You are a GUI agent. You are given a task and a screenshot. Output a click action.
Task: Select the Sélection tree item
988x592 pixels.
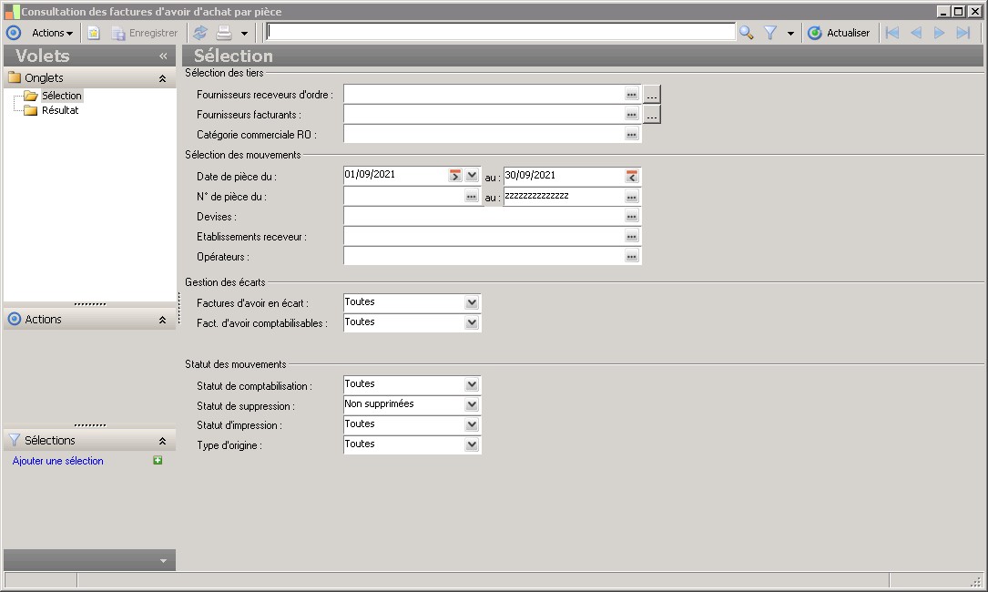(62, 96)
